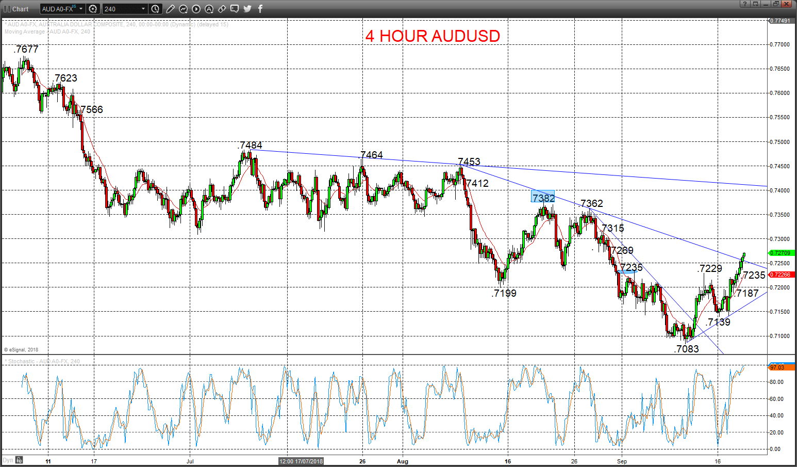Click the .7199 low annotation
797x467 pixels.
click(504, 293)
